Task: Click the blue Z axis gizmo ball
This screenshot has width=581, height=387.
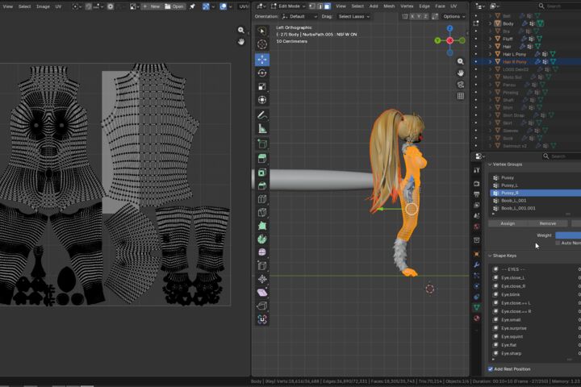Action: 449,28
